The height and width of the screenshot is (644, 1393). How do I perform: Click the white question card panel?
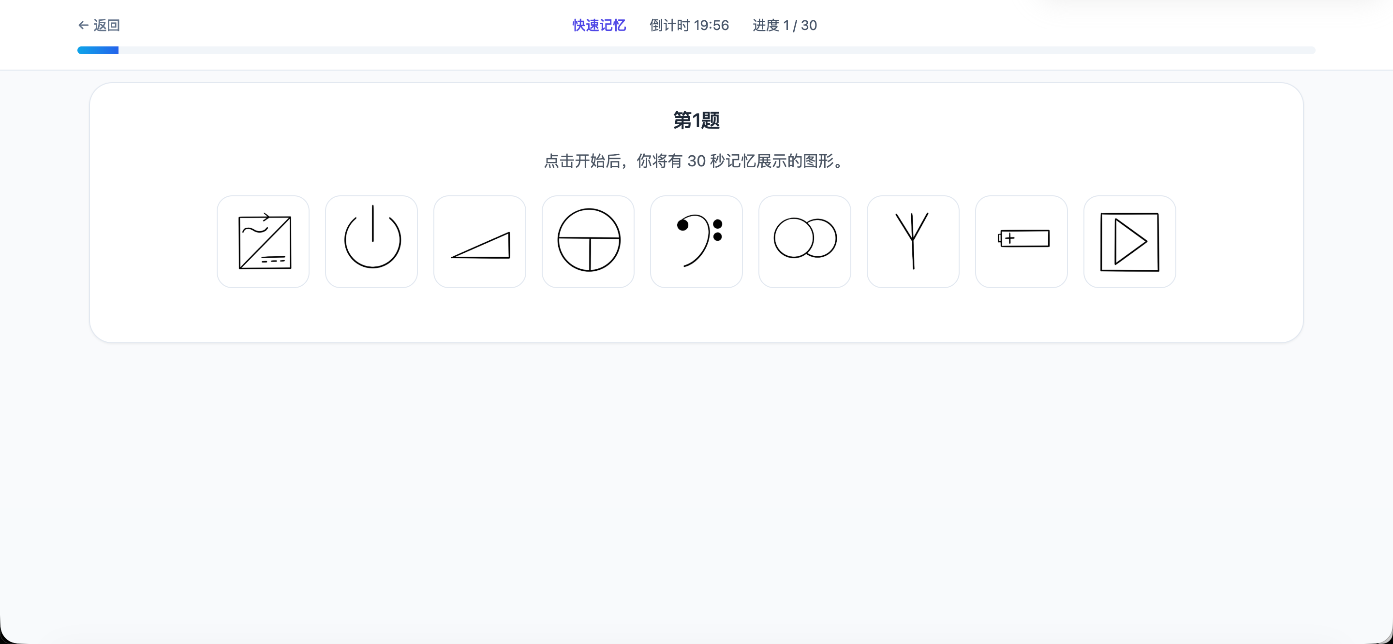696,314
